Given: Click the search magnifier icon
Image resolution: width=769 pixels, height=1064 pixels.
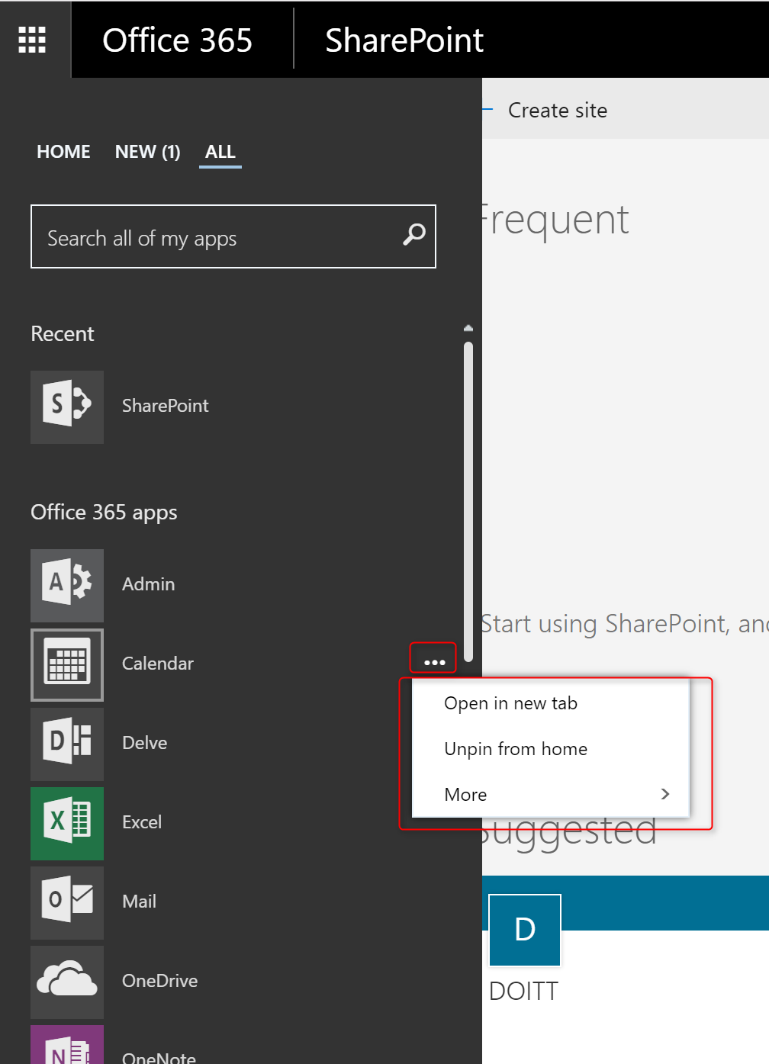Looking at the screenshot, I should (414, 234).
